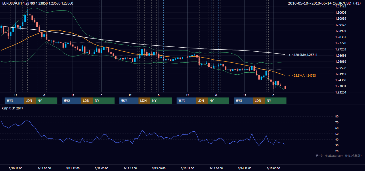Click price axis value 1.30606

(341, 13)
